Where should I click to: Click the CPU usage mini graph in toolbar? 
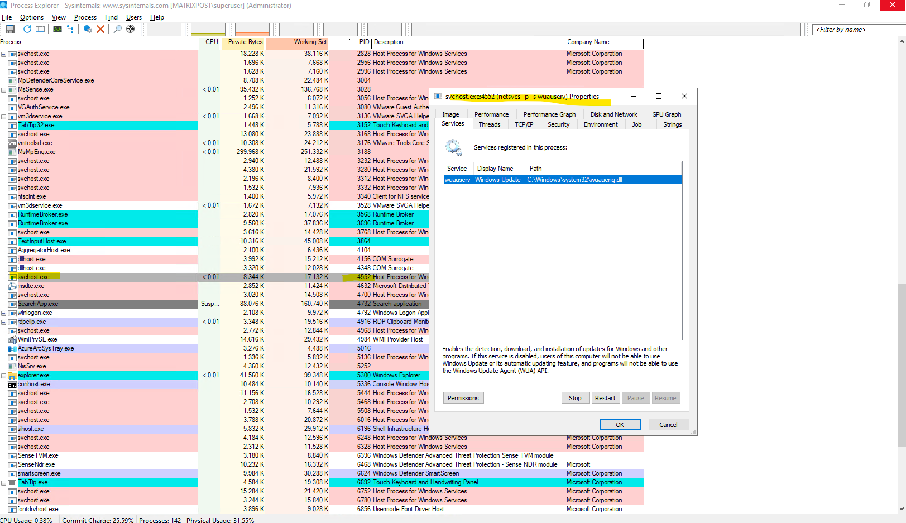[164, 29]
